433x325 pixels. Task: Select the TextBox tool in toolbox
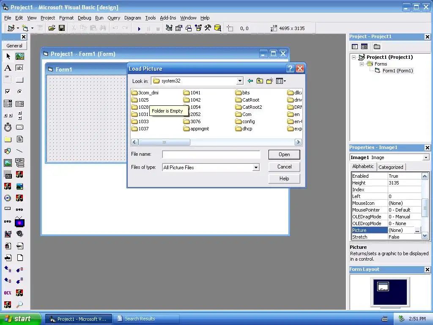[x=19, y=68]
